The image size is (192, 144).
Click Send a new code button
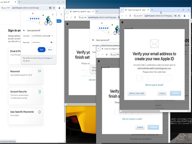point(137,93)
